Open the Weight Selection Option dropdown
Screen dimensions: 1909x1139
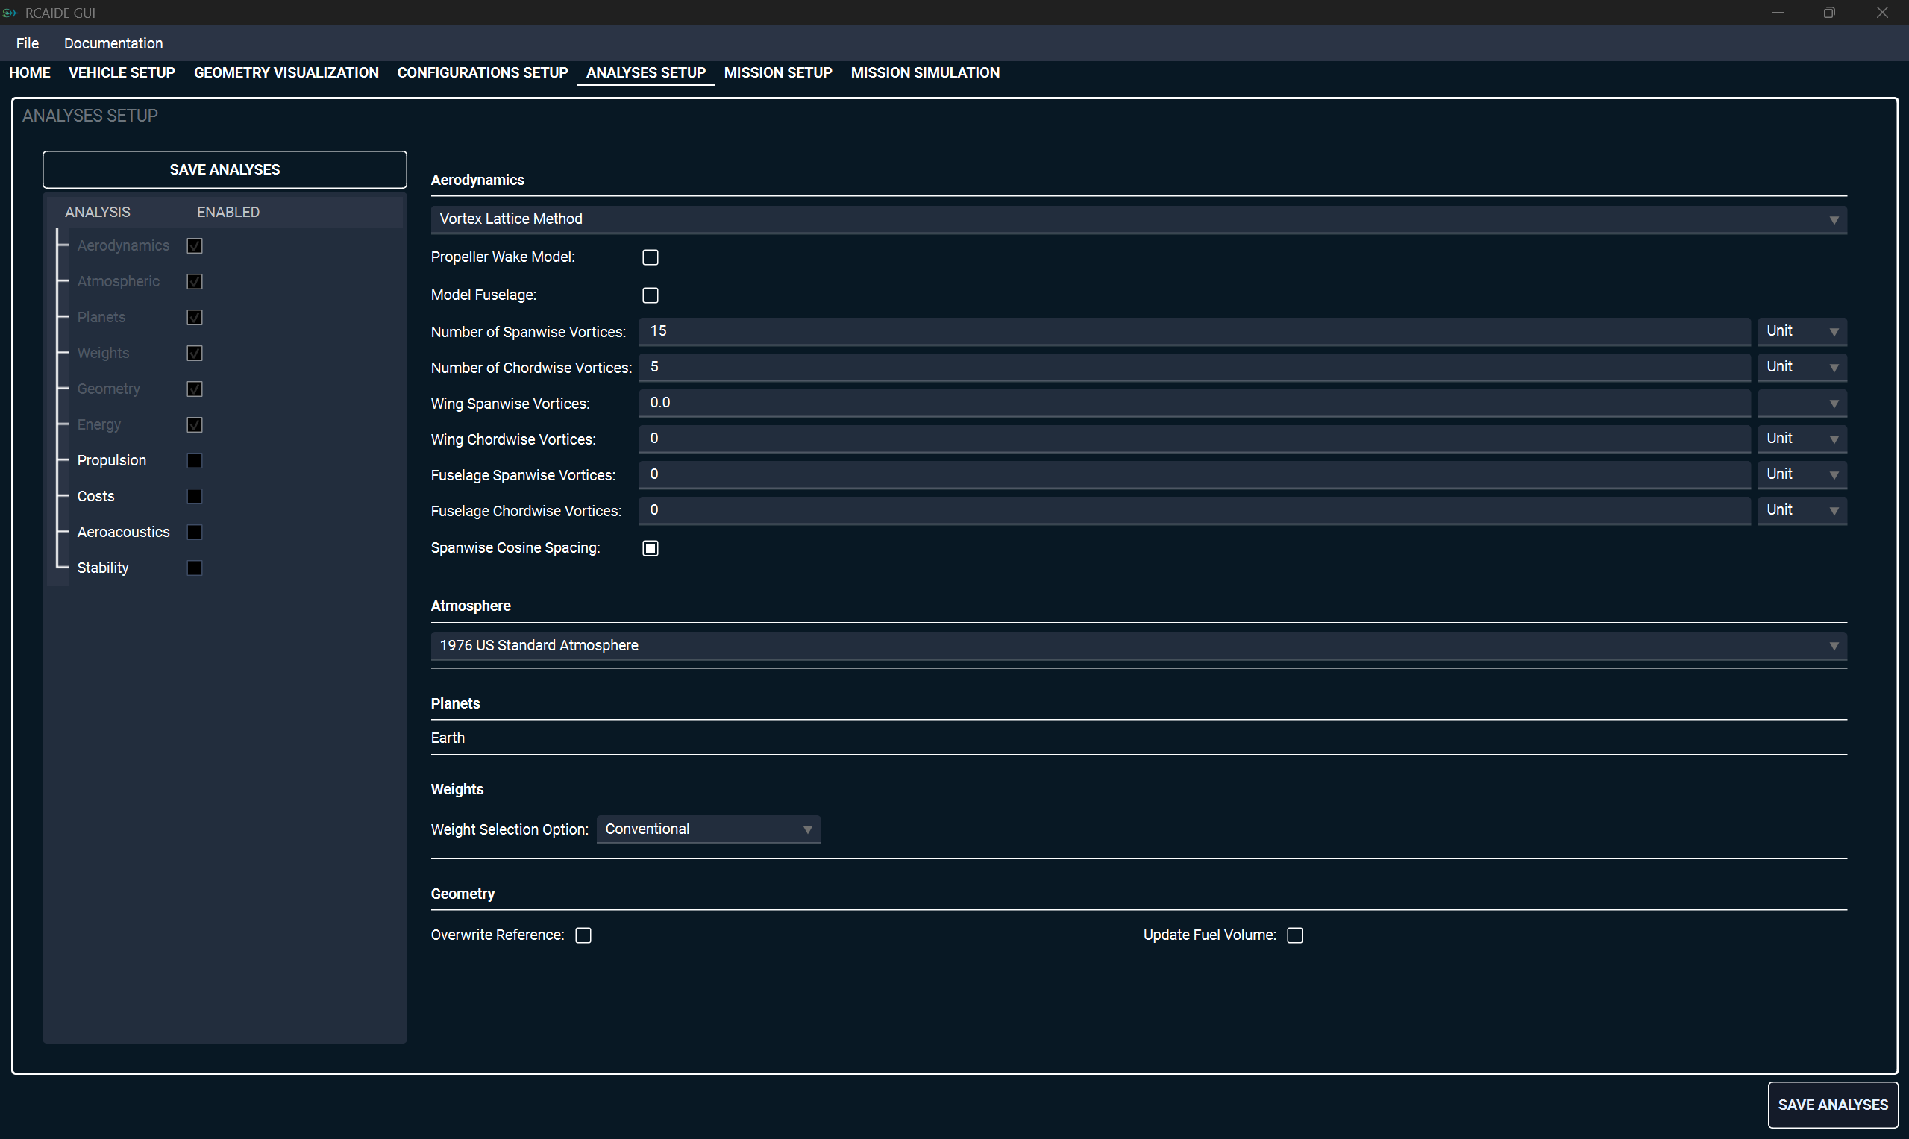(709, 829)
